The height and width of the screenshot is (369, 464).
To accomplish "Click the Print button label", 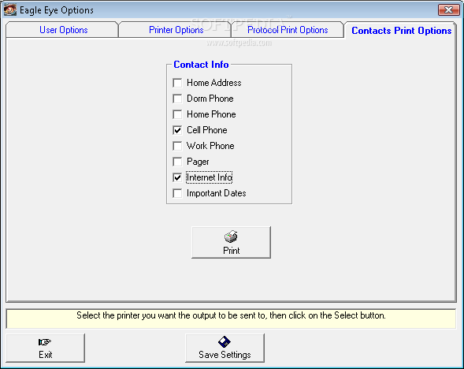I will click(231, 251).
